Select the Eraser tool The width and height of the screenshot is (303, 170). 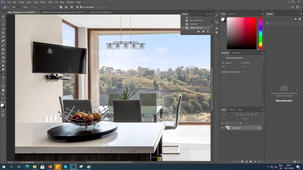(x=3, y=57)
